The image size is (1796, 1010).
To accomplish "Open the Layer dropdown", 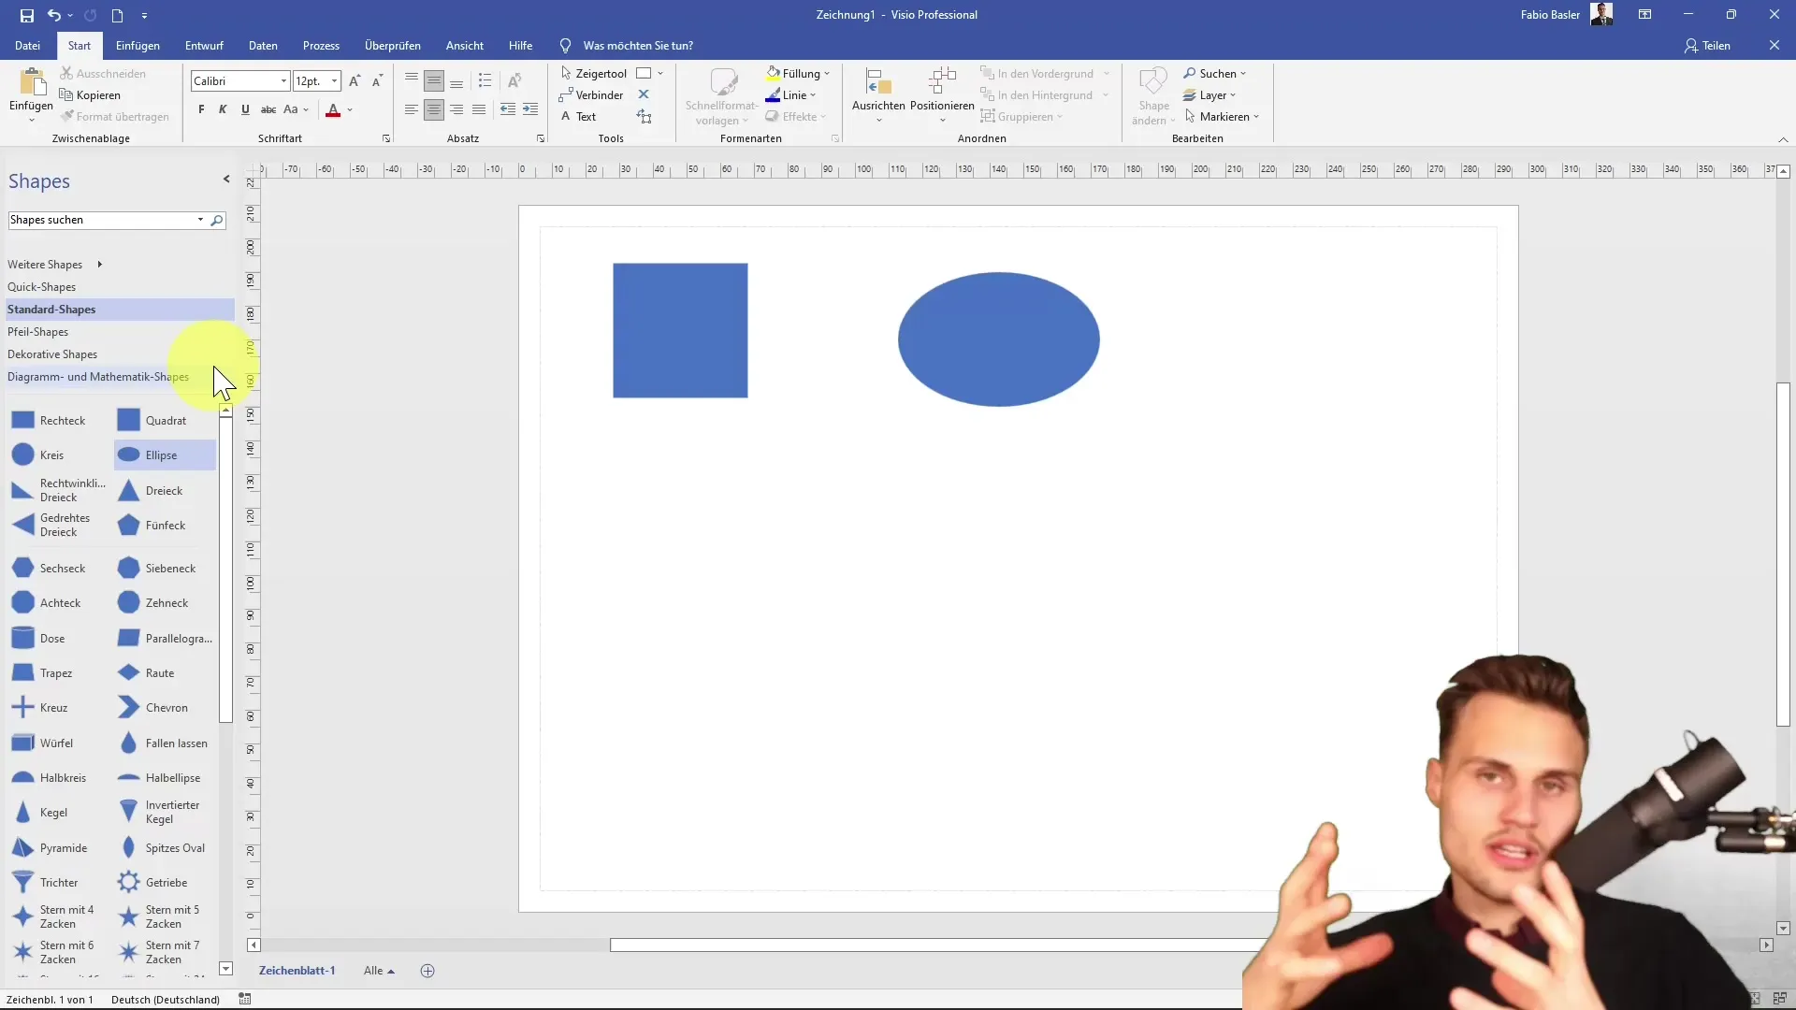I will click(1209, 94).
